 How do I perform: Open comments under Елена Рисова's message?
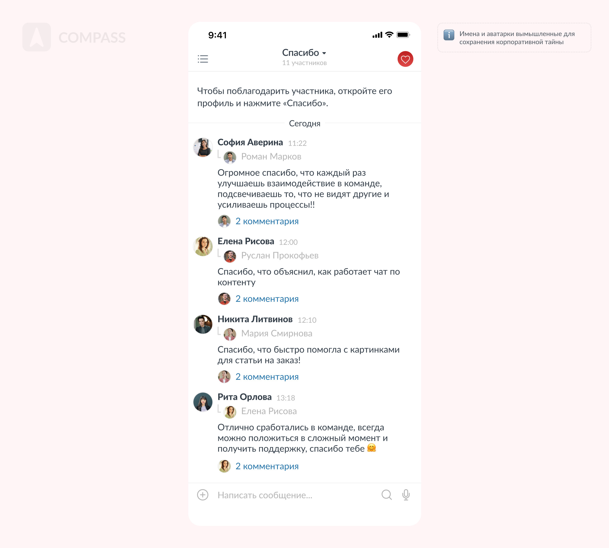tap(267, 299)
